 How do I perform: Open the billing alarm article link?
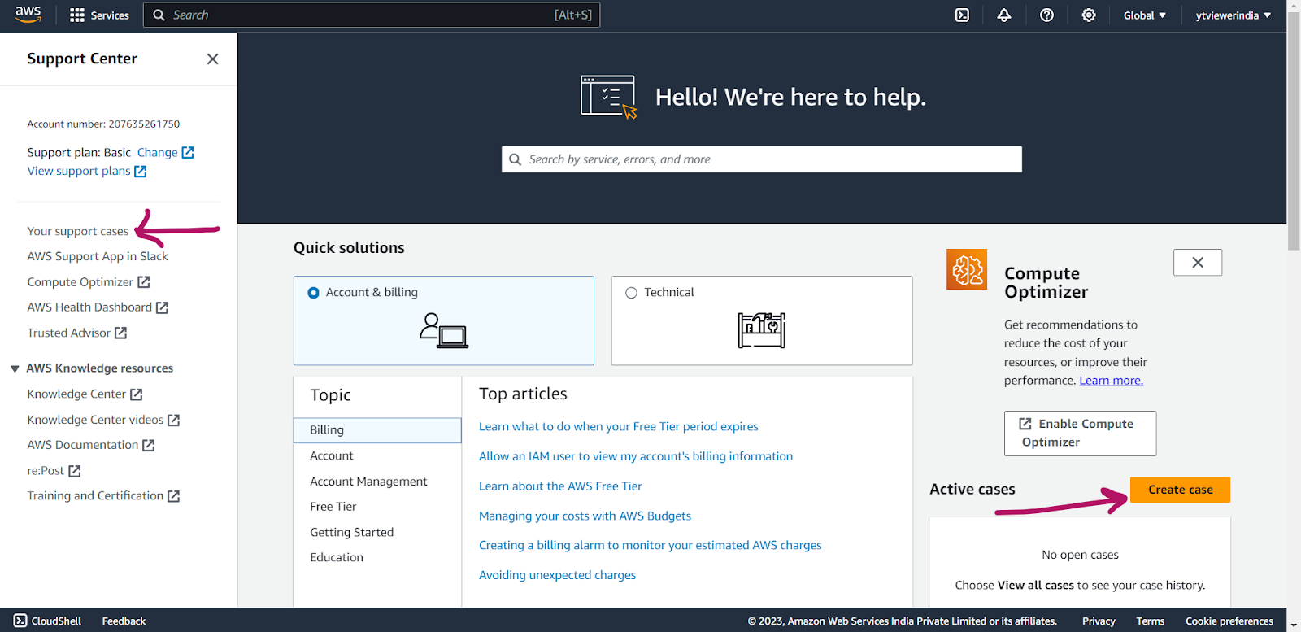click(650, 545)
